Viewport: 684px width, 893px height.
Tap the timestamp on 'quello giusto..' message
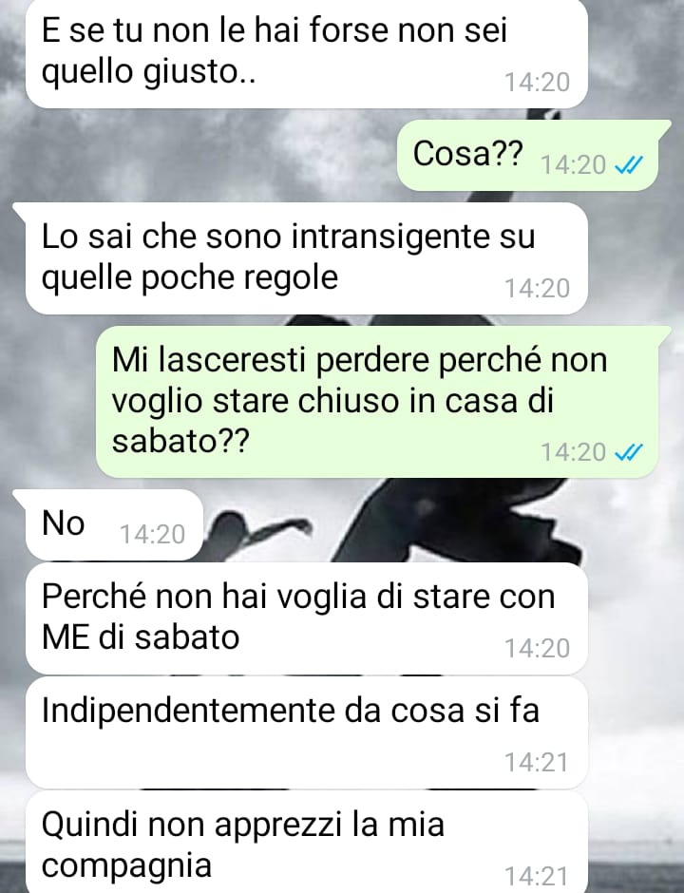click(x=537, y=83)
